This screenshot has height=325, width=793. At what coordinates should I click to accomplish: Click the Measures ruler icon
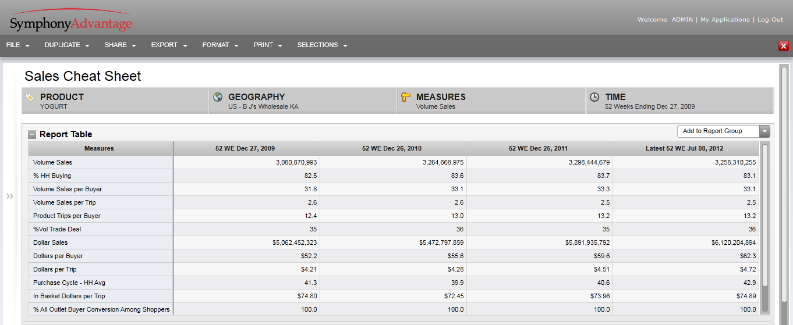tap(406, 97)
